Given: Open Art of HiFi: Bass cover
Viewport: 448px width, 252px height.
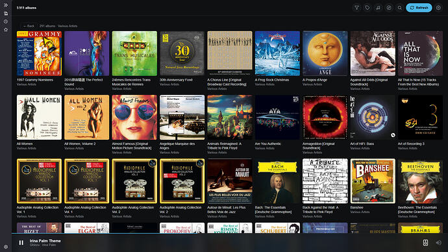Looking at the screenshot, I should pyautogui.click(x=373, y=117).
